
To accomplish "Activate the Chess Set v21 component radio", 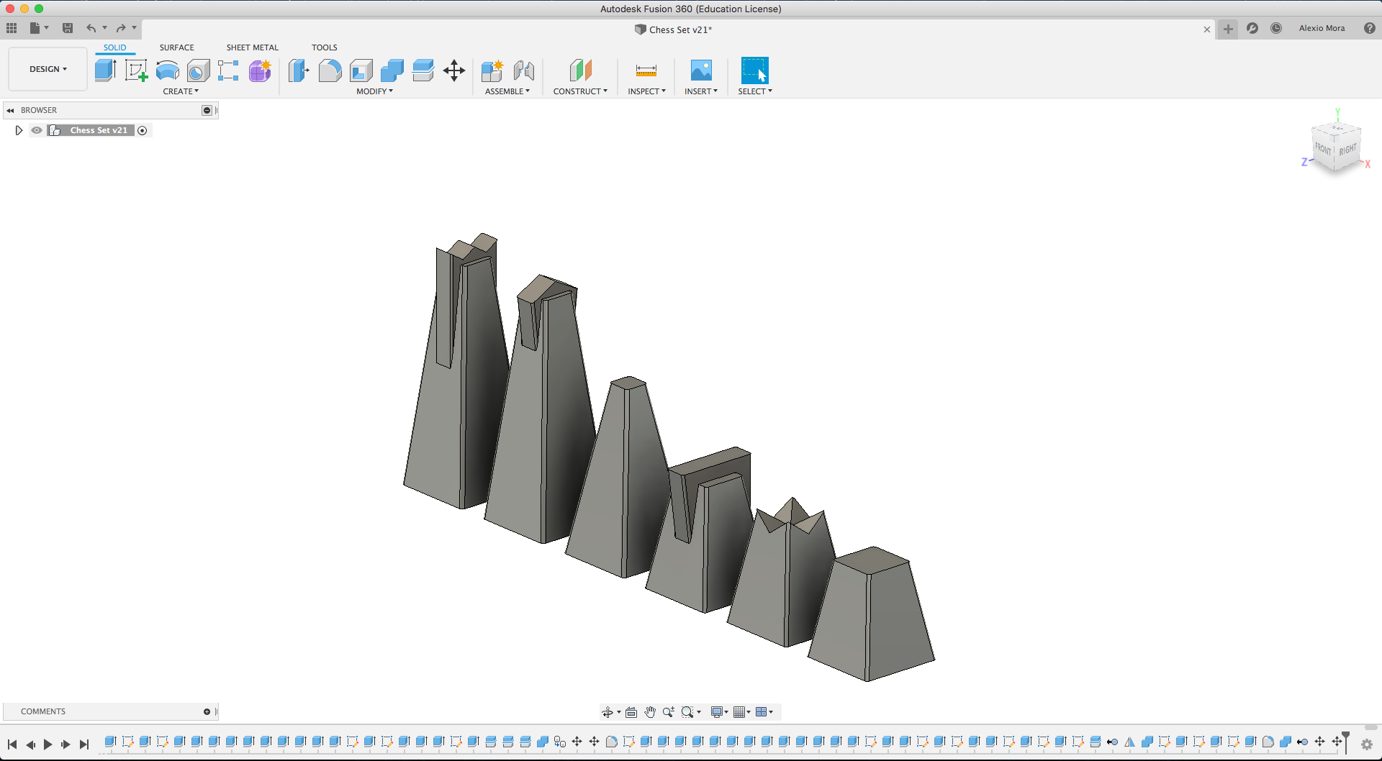I will click(143, 130).
